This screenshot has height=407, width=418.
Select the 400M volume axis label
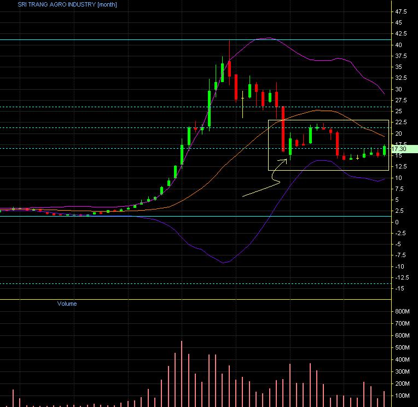coord(403,359)
